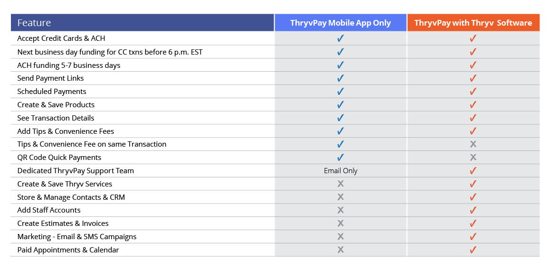
Task: Click 'See Transaction Details' row label
Action: pyautogui.click(x=56, y=118)
